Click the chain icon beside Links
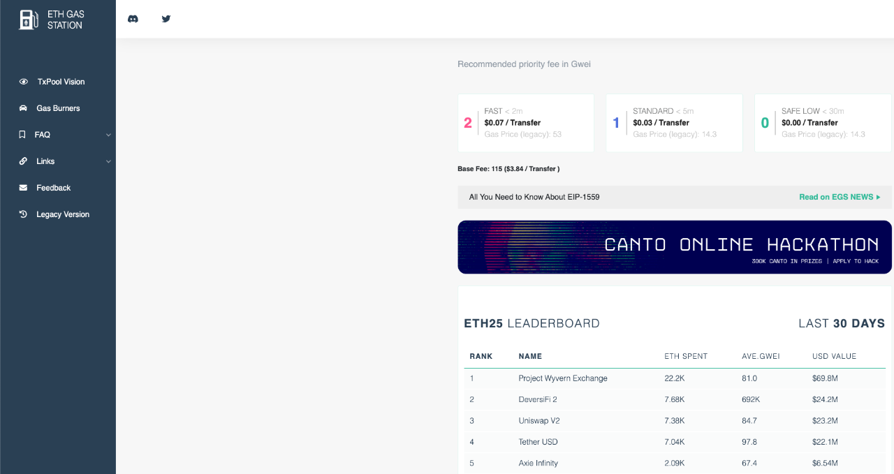Image resolution: width=894 pixels, height=474 pixels. coord(23,161)
